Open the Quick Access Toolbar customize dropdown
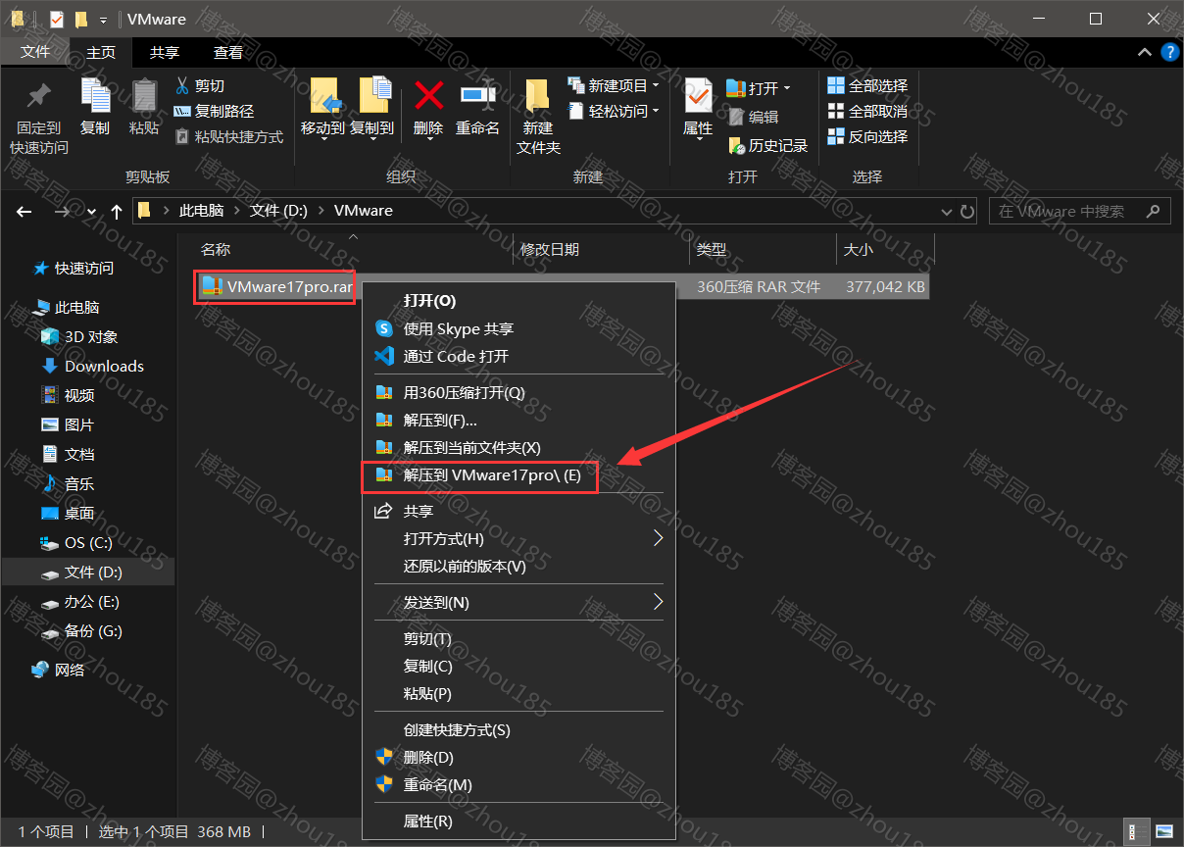The height and width of the screenshot is (847, 1184). point(103,19)
